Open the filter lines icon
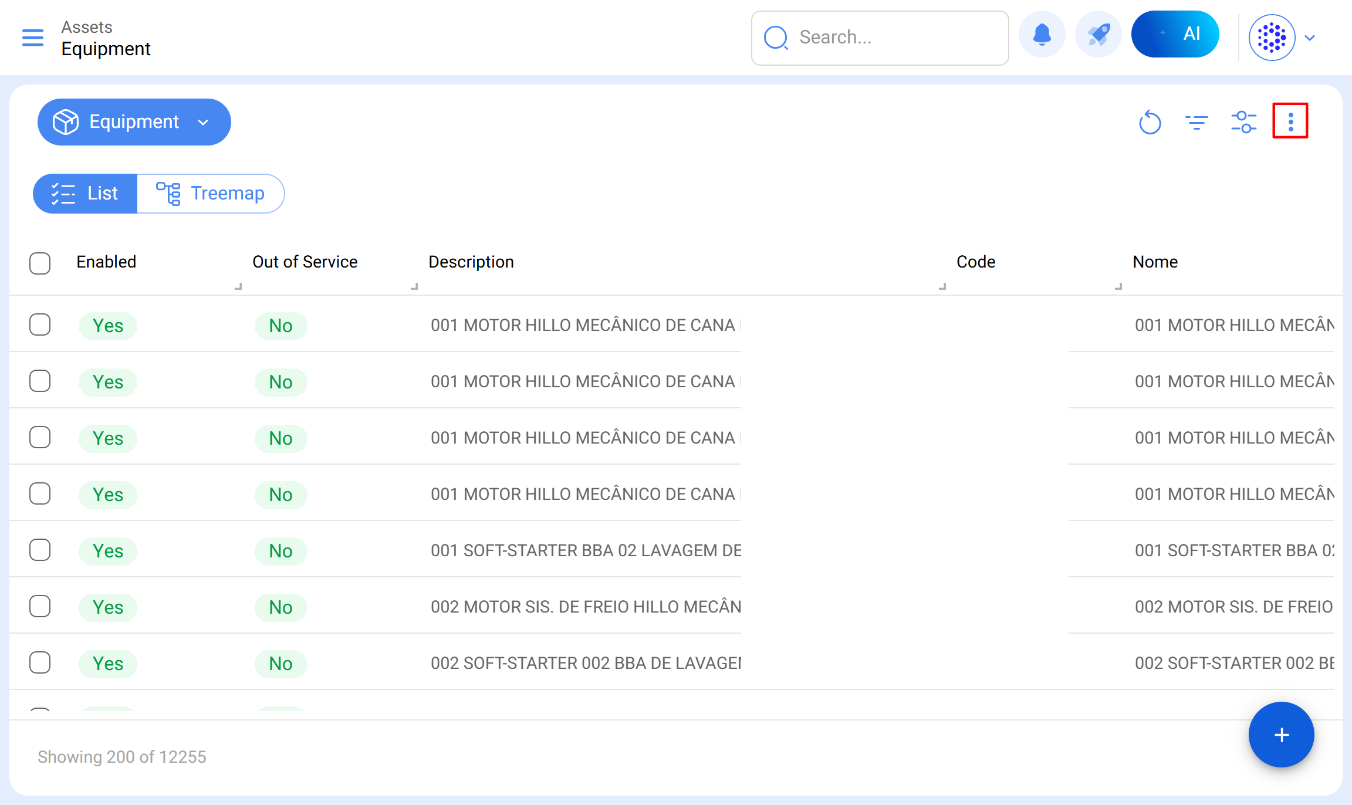The width and height of the screenshot is (1352, 805). (1196, 122)
